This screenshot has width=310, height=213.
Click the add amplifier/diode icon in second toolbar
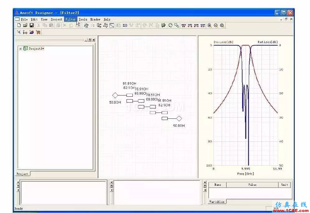point(25,32)
